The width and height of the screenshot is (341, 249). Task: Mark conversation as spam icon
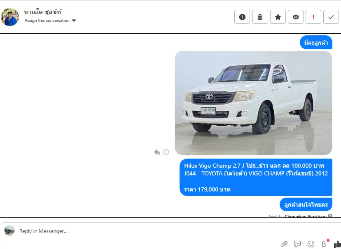[x=242, y=17]
